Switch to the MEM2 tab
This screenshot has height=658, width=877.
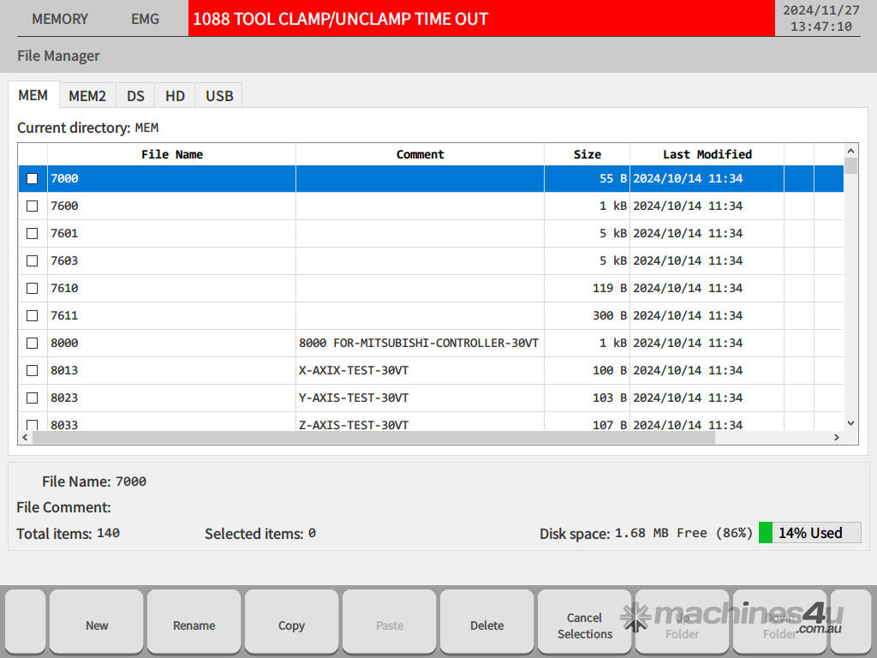point(87,96)
